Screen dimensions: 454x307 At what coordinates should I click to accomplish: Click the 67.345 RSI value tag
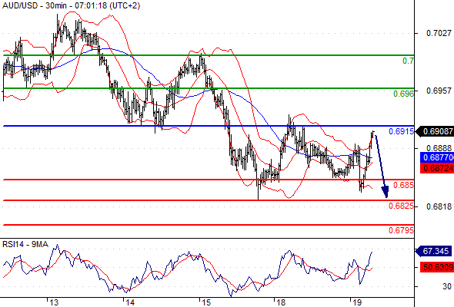click(x=434, y=251)
